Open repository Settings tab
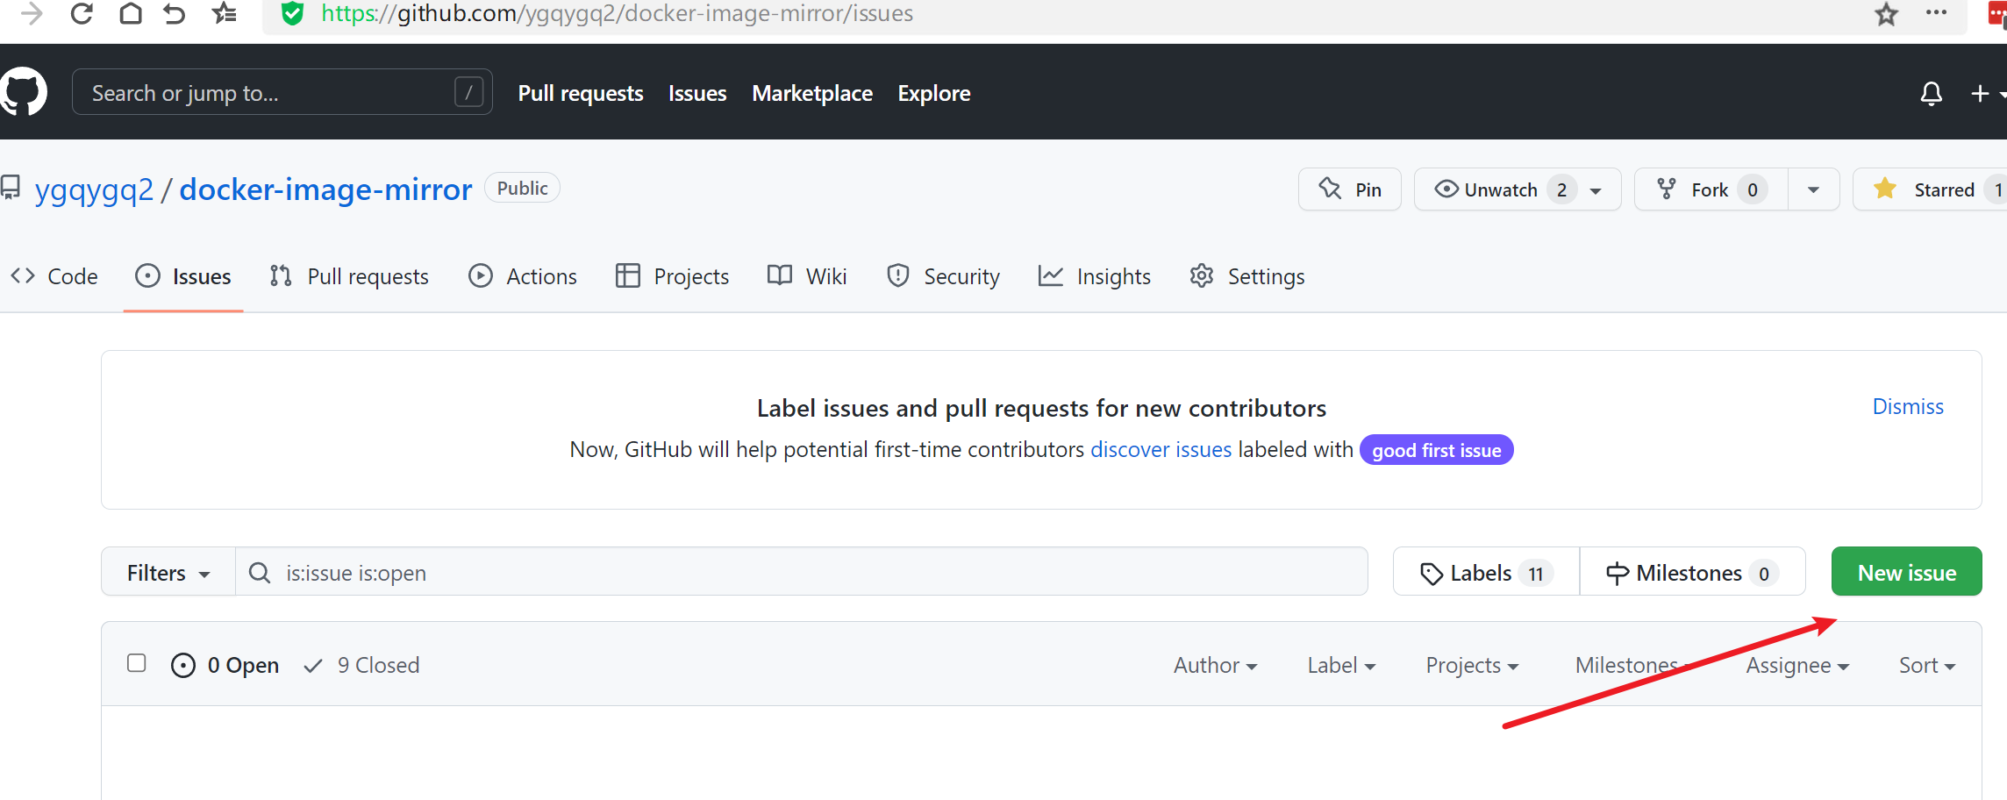 tap(1246, 276)
